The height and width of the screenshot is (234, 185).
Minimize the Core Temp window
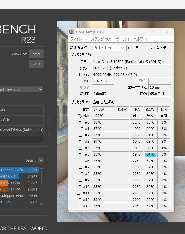pos(138,32)
